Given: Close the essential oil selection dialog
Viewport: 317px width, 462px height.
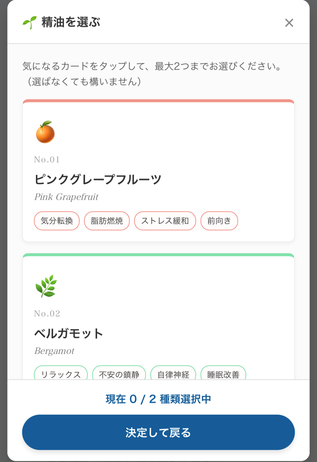Looking at the screenshot, I should (x=289, y=23).
